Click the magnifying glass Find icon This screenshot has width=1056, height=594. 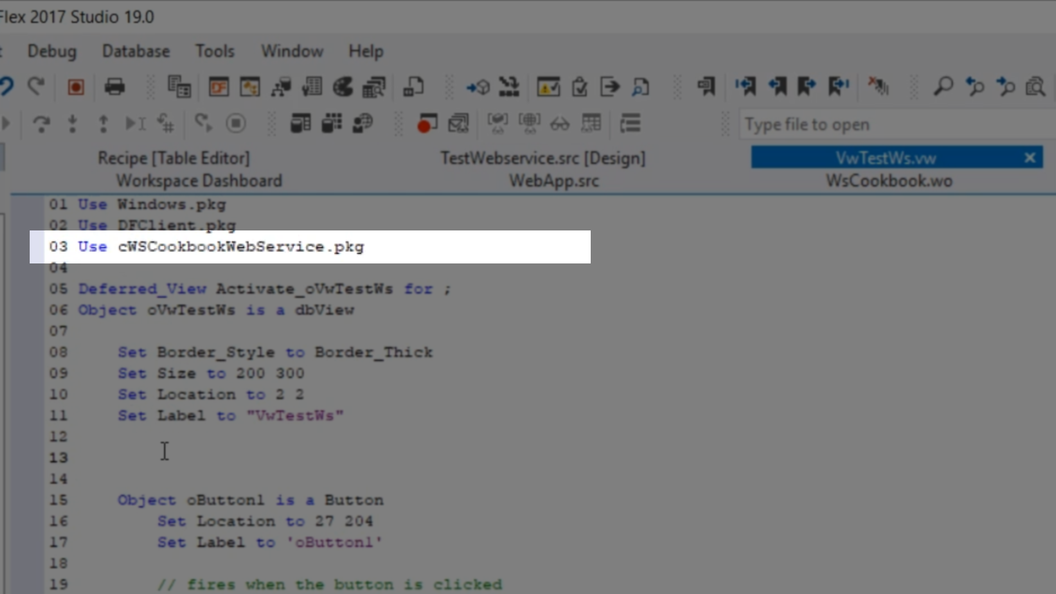pos(943,86)
